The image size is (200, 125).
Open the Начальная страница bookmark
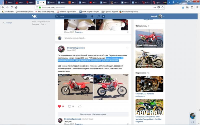click(x=129, y=11)
